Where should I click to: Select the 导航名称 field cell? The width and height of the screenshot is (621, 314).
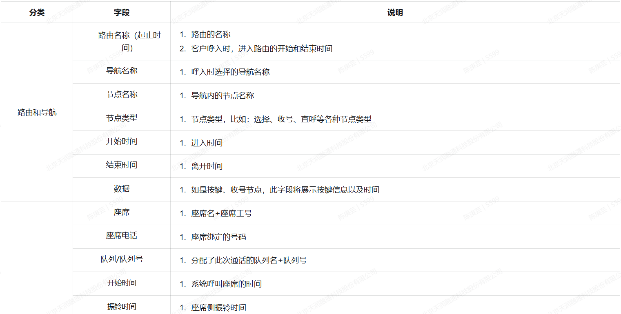tap(122, 71)
